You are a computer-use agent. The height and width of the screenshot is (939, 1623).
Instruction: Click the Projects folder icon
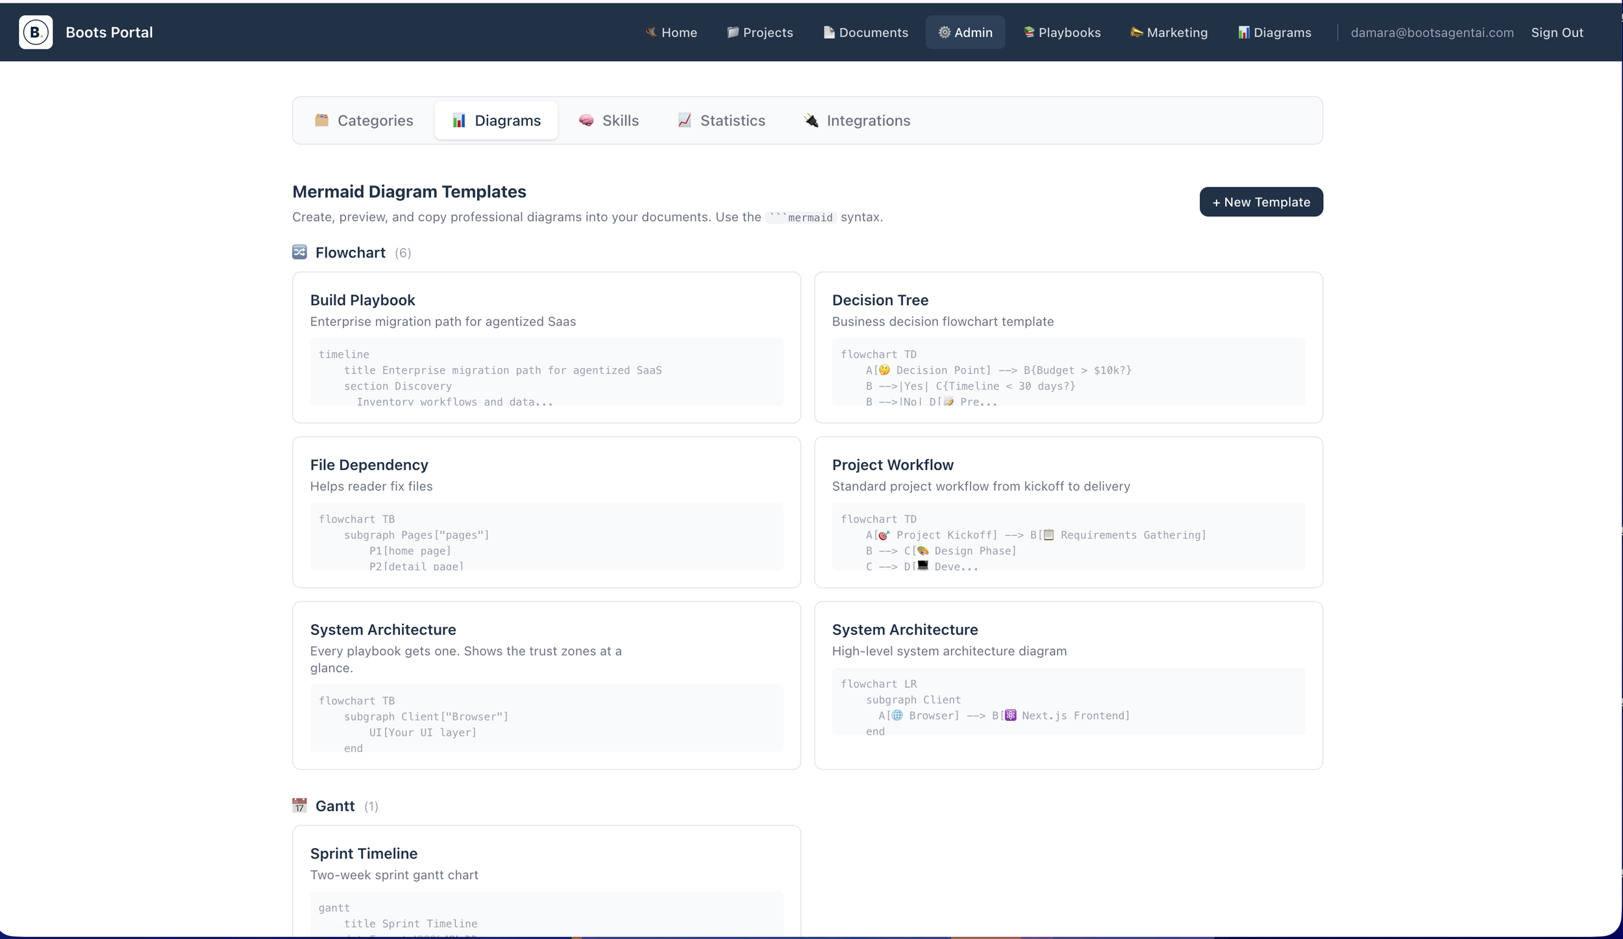coord(733,32)
